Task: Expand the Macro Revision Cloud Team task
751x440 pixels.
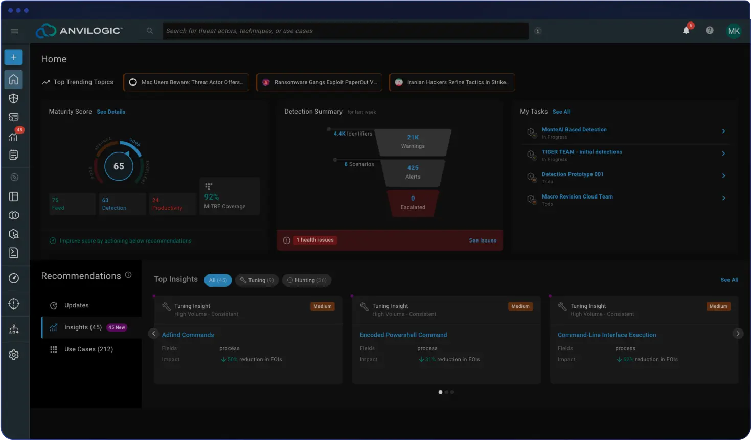Action: (723, 198)
